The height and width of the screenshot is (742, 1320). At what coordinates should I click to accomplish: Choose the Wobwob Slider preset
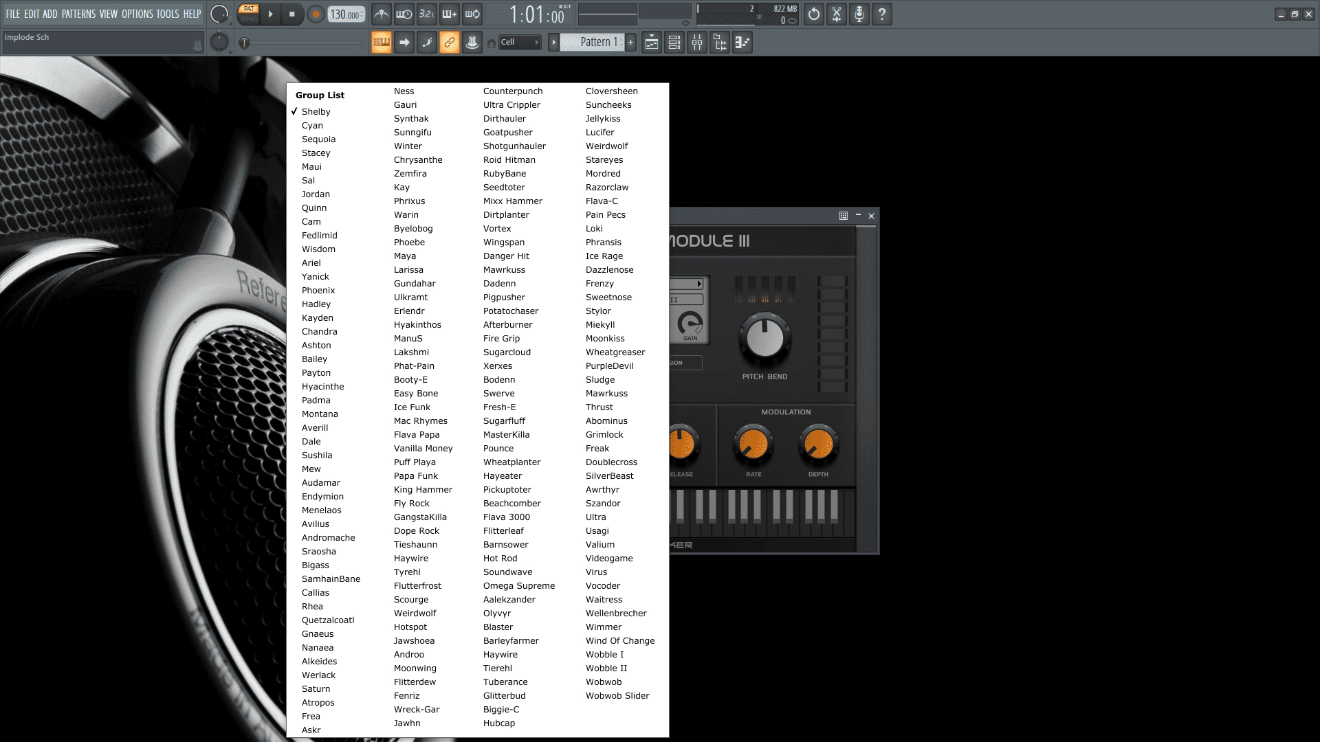(617, 696)
